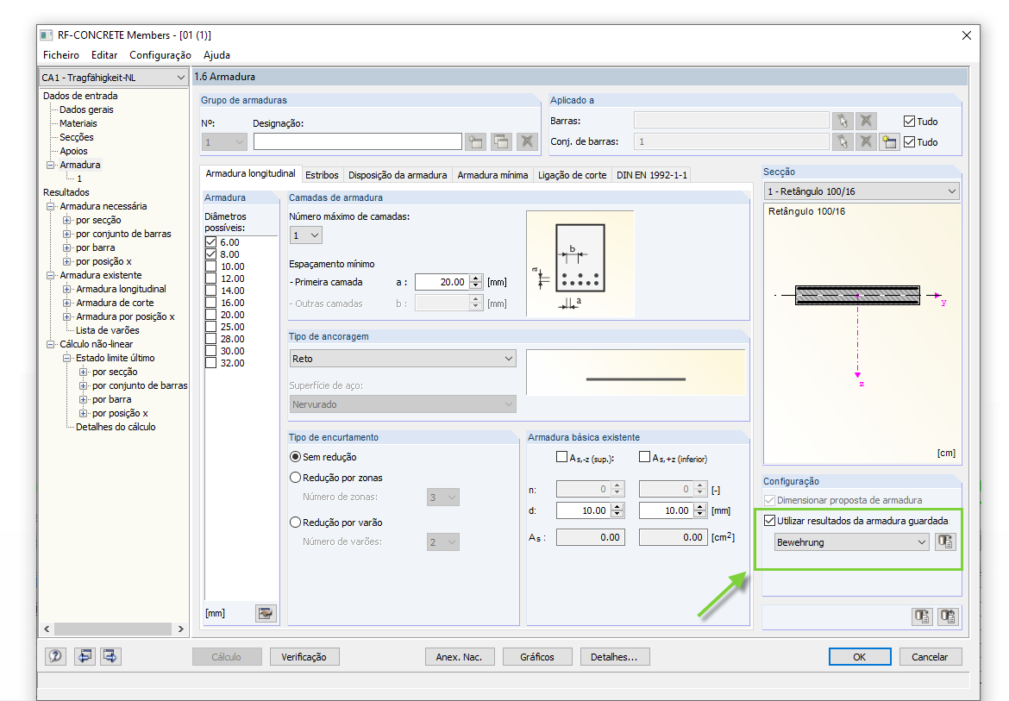Click Cancelar button

(930, 657)
